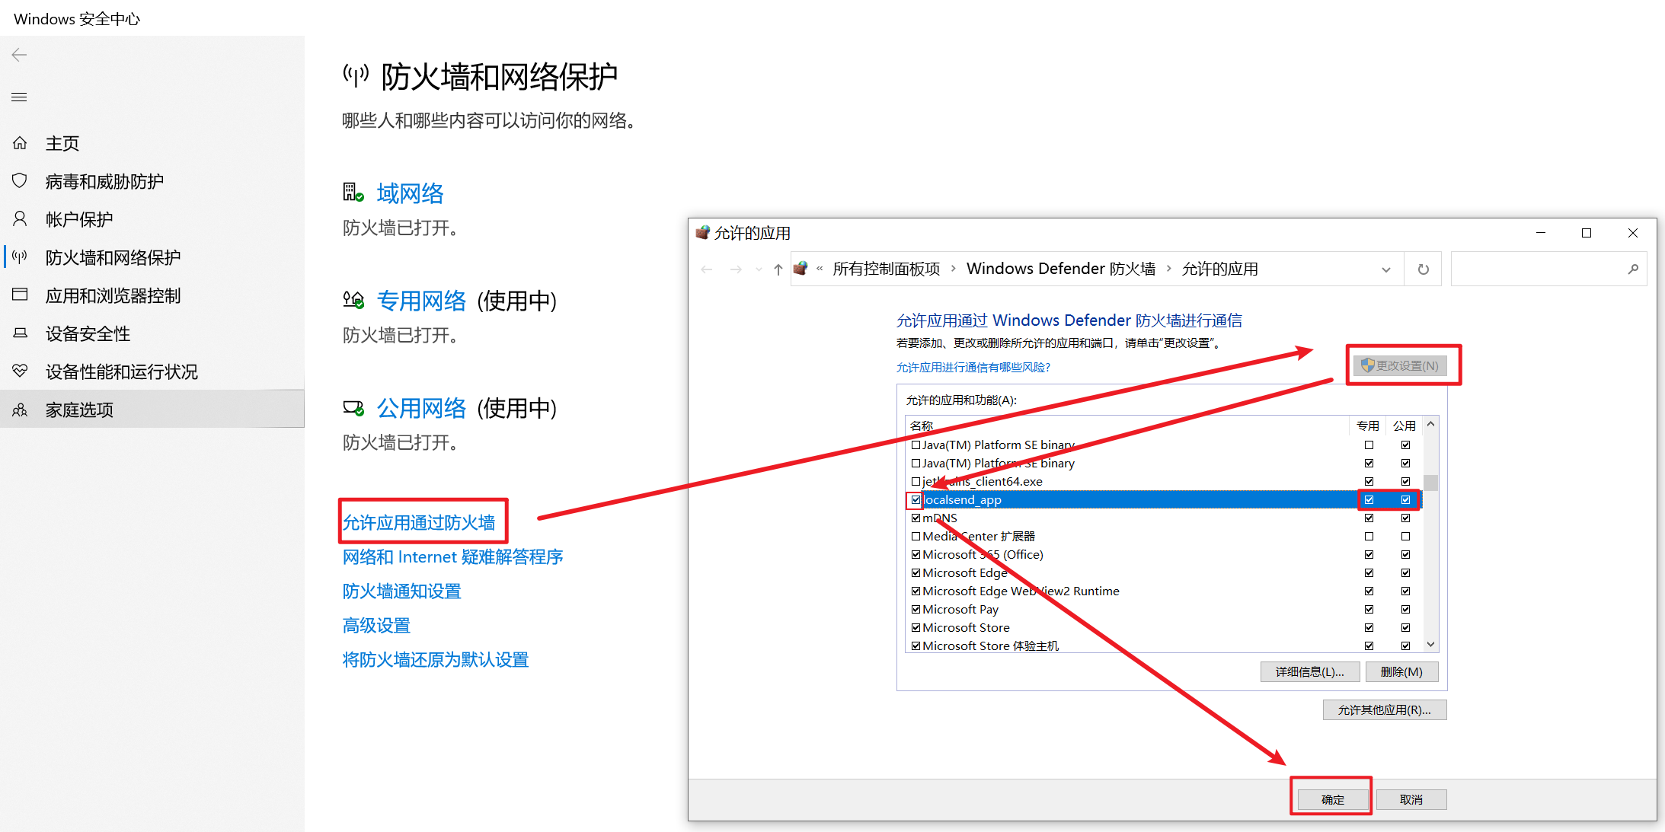Image resolution: width=1665 pixels, height=832 pixels.
Task: Click the back arrow in Windows Security
Action: point(19,55)
